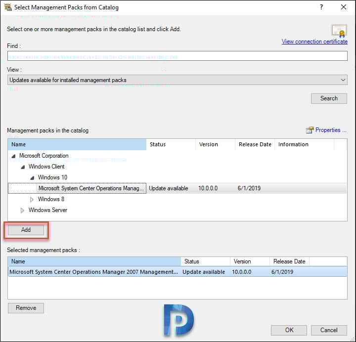Close the Select Management Packs dialog
Image resolution: width=356 pixels, height=342 pixels.
(x=344, y=7)
